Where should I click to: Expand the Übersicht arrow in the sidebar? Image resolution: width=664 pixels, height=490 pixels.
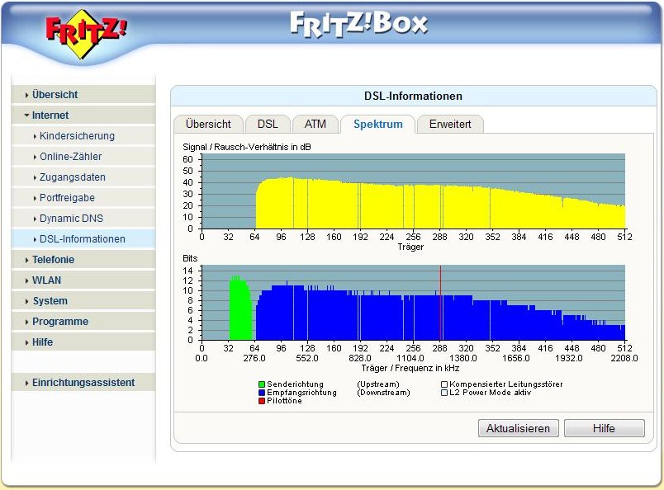point(26,95)
